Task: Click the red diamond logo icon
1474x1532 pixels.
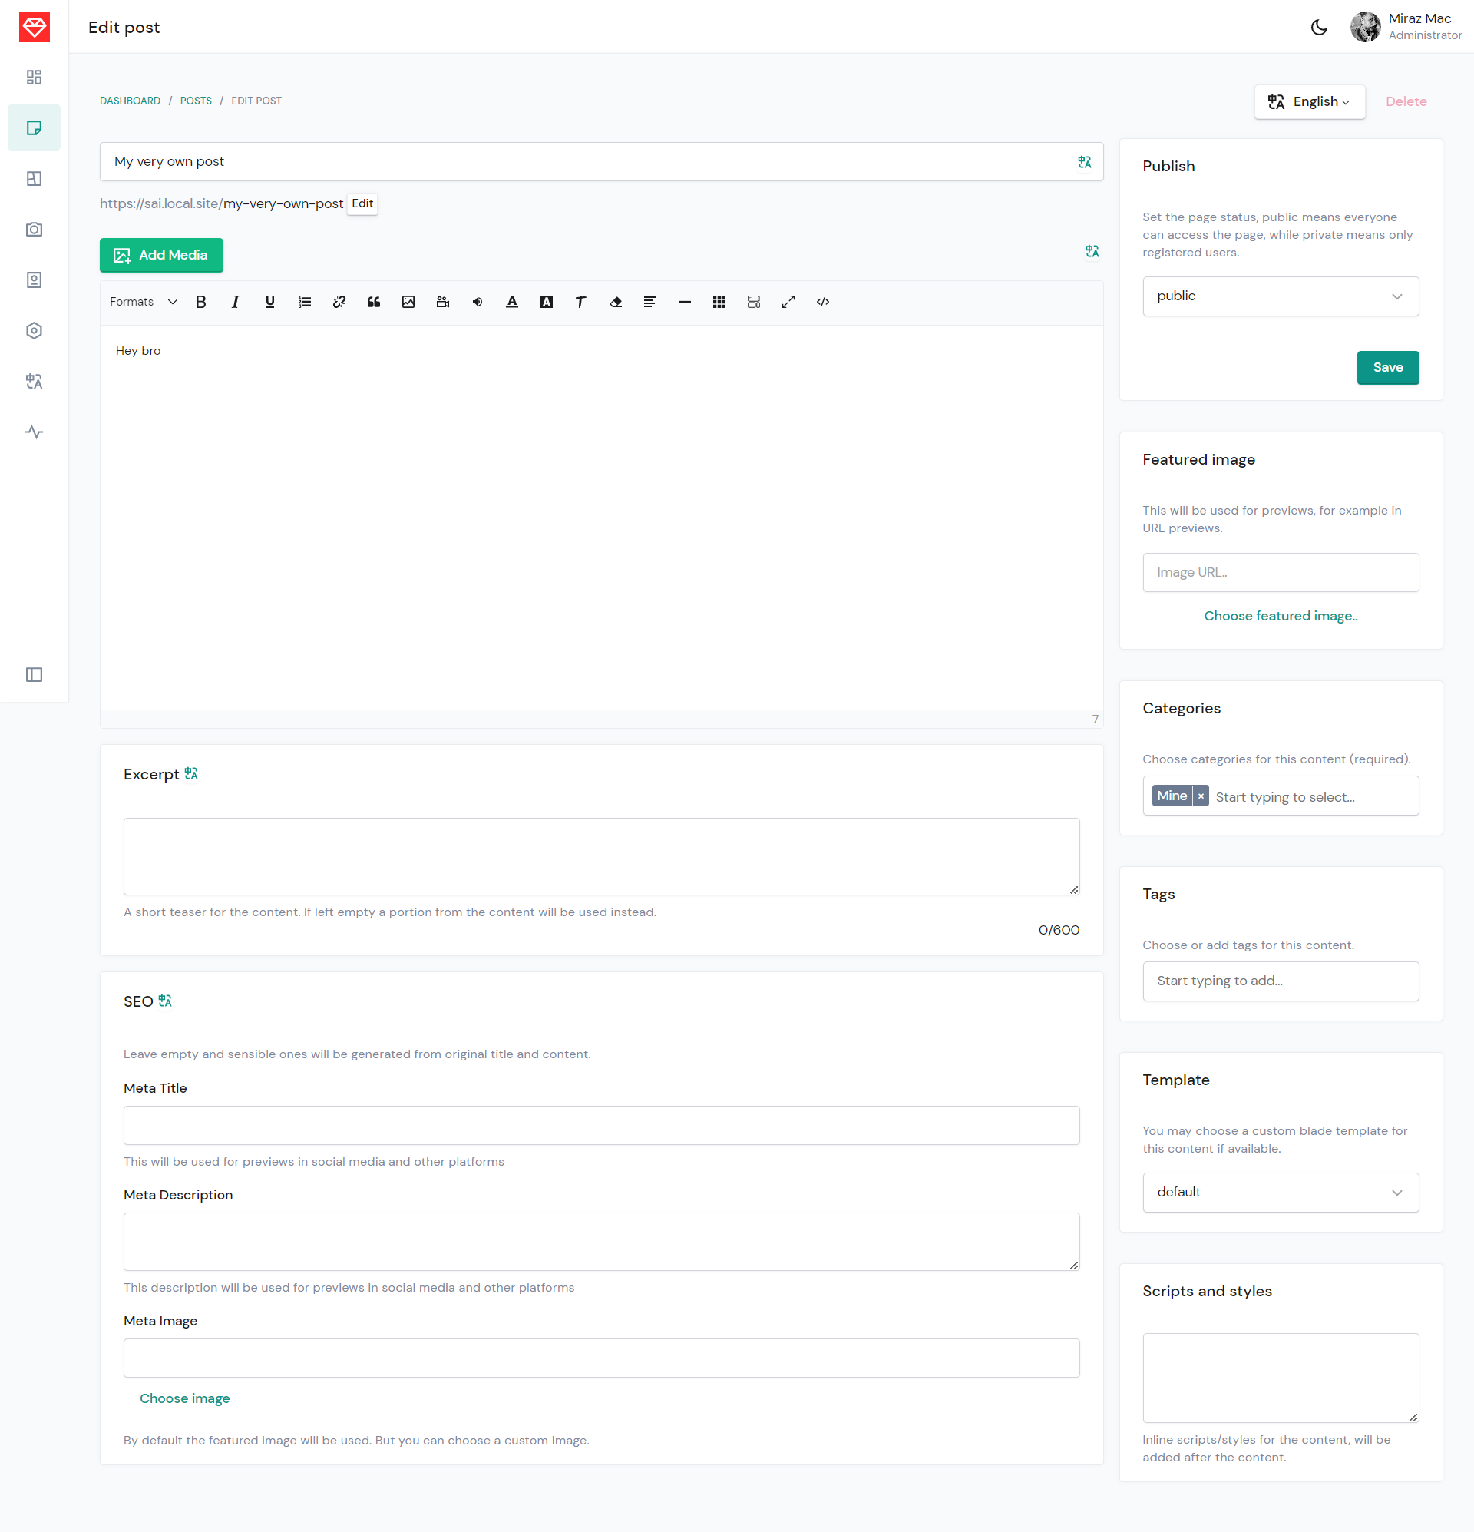Action: coord(35,28)
